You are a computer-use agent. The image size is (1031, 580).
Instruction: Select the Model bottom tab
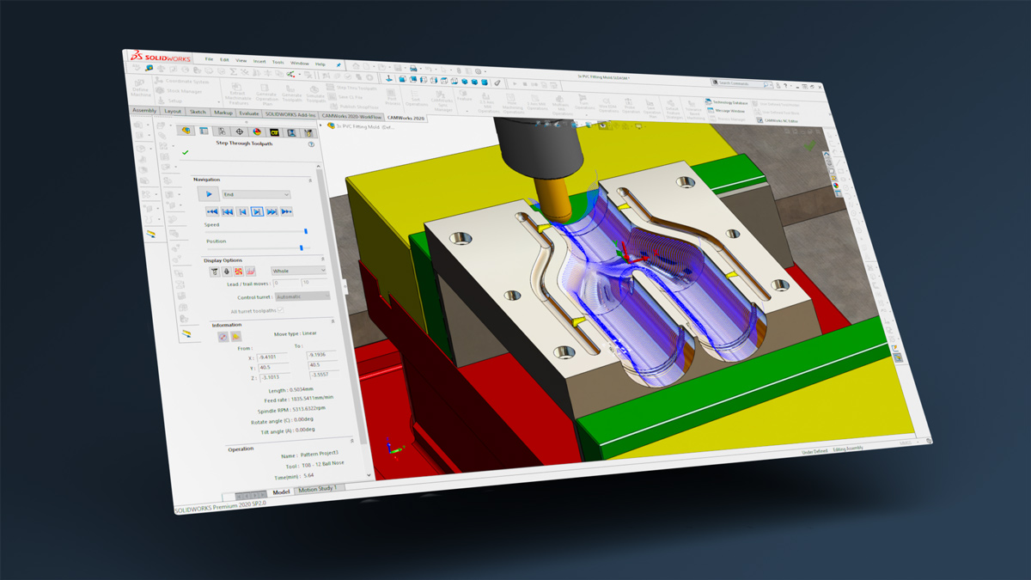(281, 492)
